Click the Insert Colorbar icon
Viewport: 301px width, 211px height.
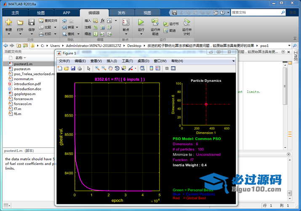pyautogui.click(x=151, y=68)
